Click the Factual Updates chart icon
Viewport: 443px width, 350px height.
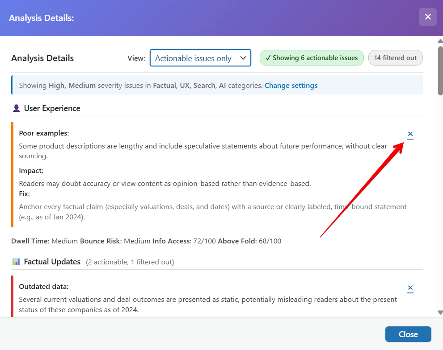click(x=17, y=262)
